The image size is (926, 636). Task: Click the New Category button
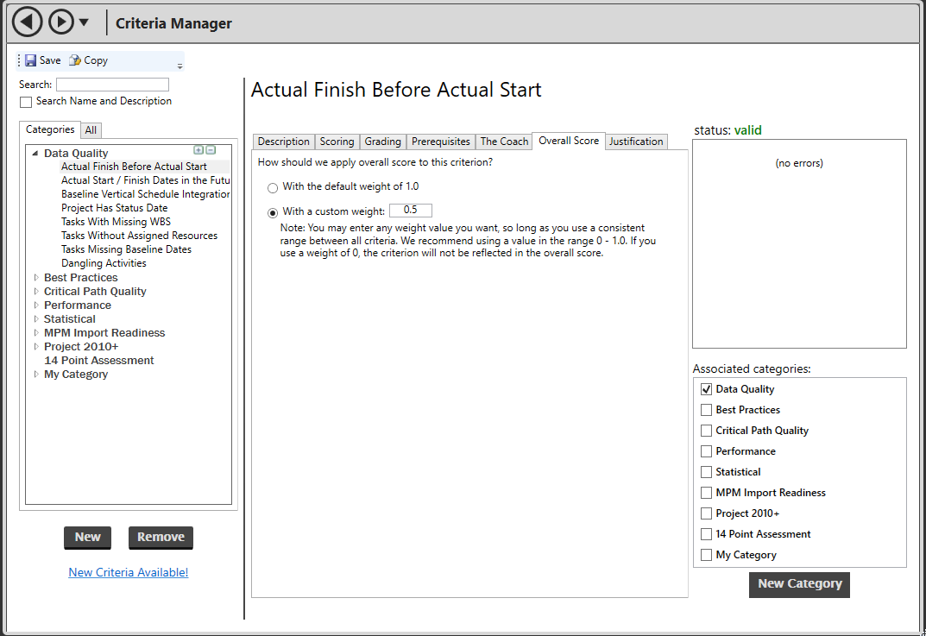point(799,584)
